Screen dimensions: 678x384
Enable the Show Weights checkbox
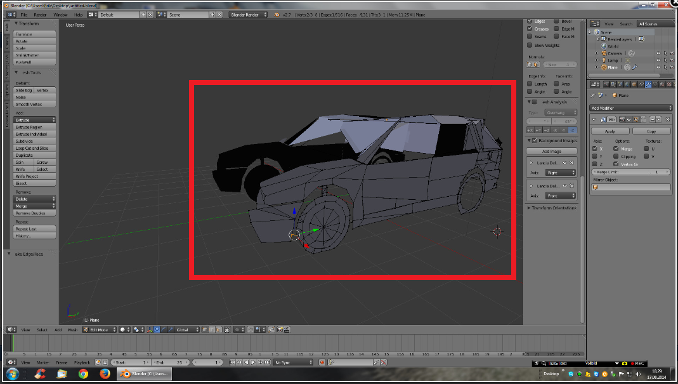click(x=530, y=45)
